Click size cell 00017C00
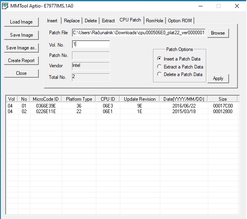 223,106
